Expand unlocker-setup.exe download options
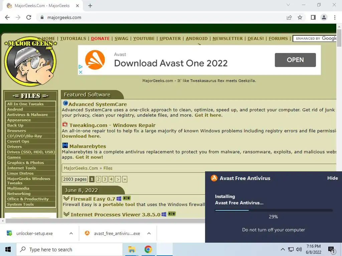Viewport: 342px width, 256px height. pos(71,233)
